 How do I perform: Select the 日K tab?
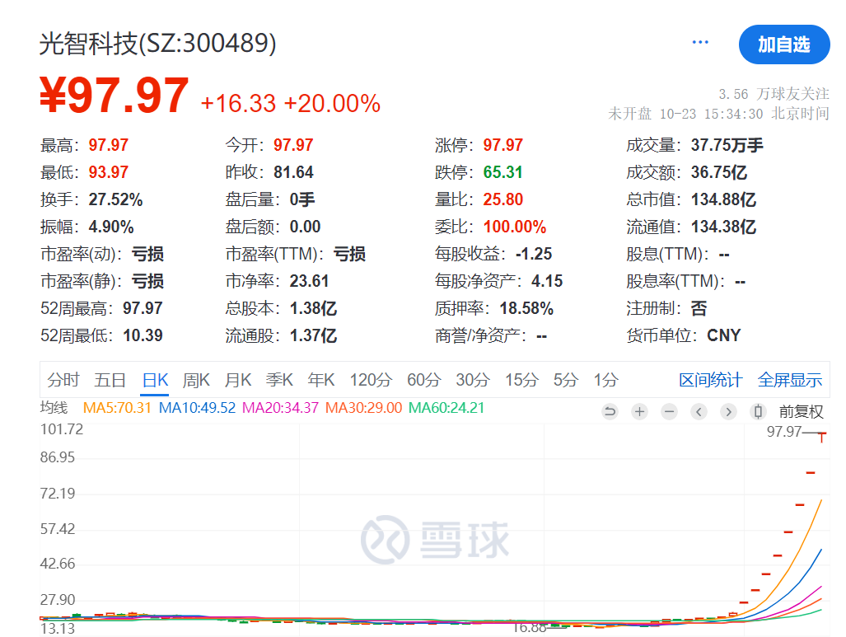pyautogui.click(x=156, y=380)
